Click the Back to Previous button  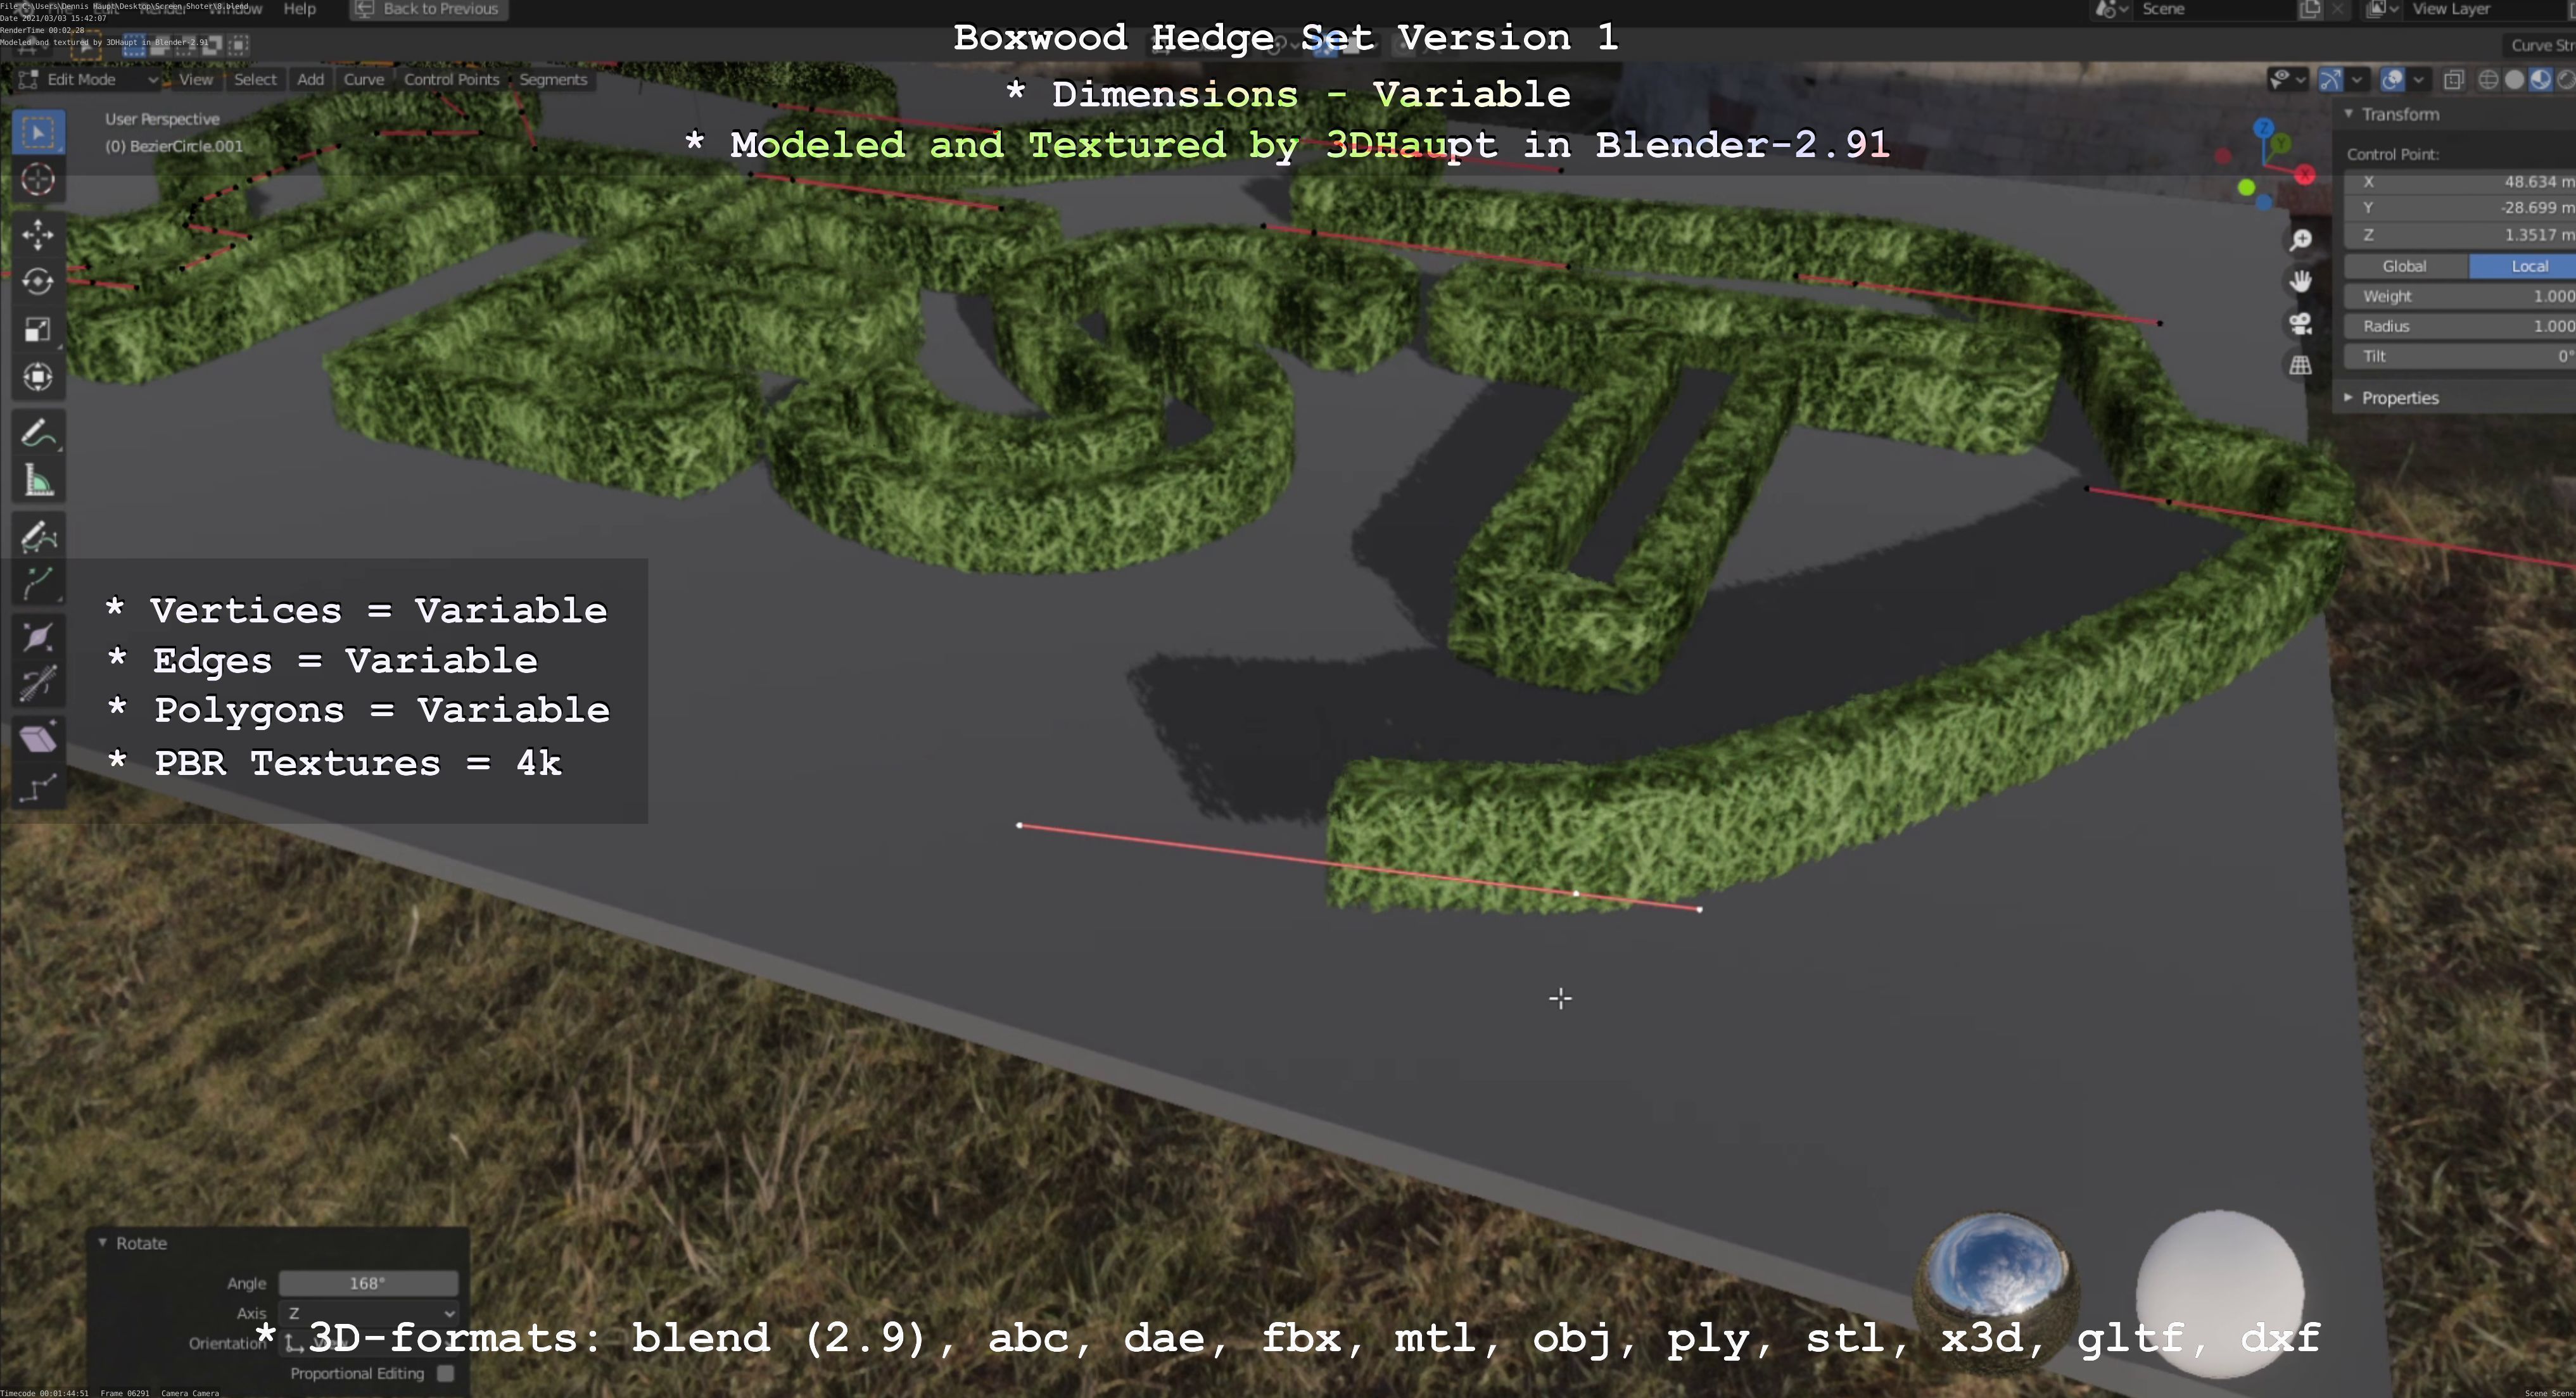pyautogui.click(x=428, y=9)
